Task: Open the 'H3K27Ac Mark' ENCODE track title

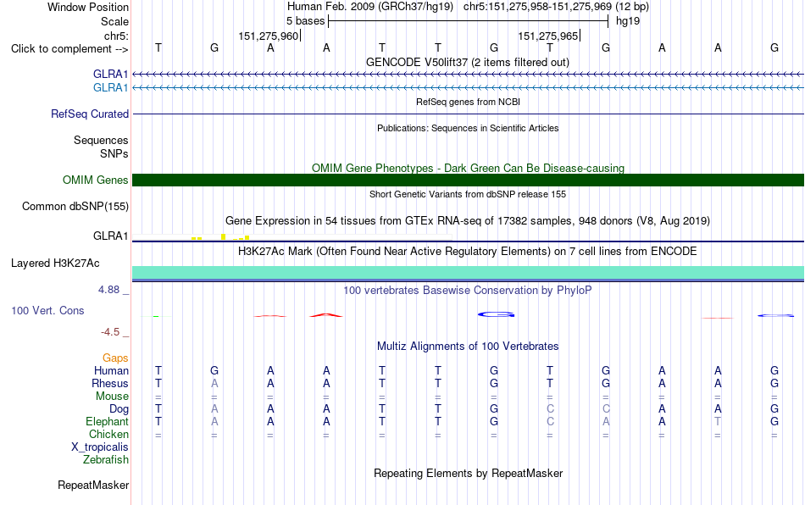Action: pyautogui.click(x=468, y=252)
